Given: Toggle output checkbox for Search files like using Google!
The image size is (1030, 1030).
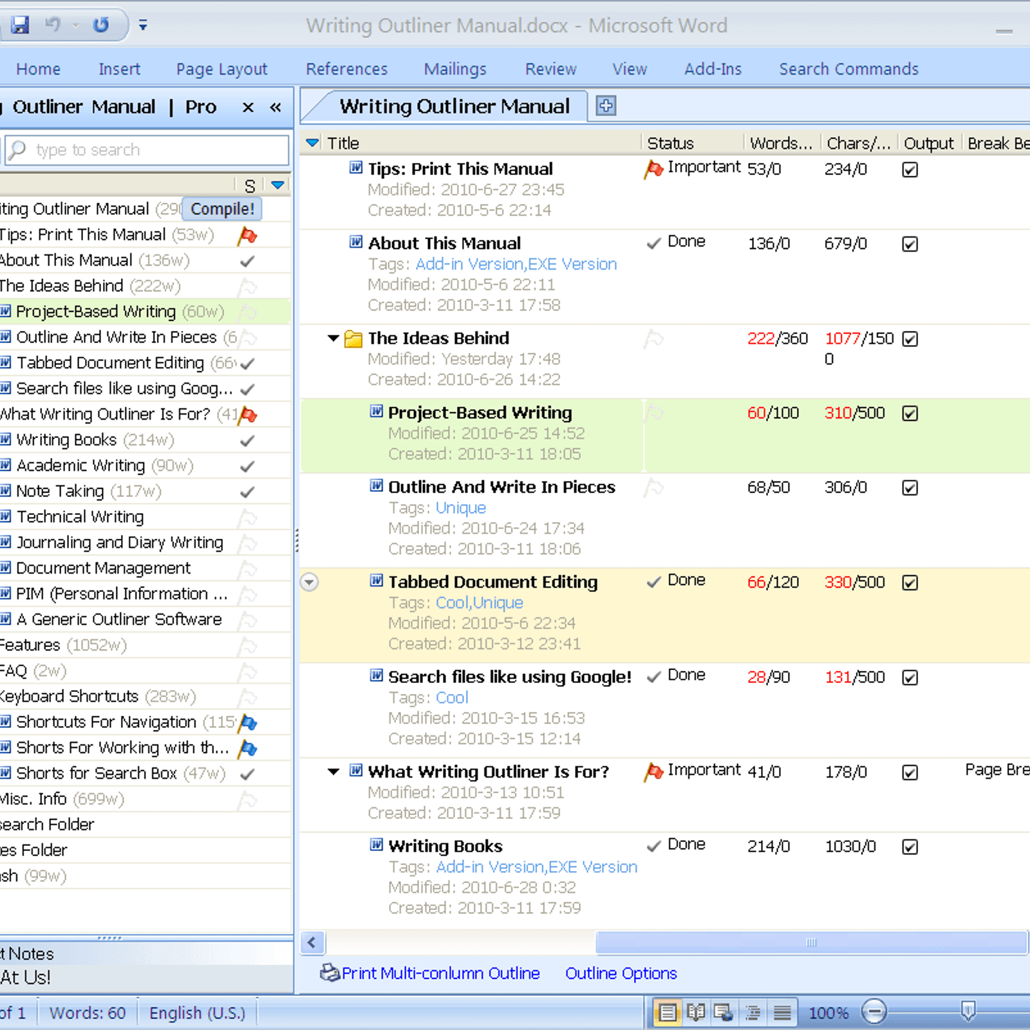Looking at the screenshot, I should 910,678.
